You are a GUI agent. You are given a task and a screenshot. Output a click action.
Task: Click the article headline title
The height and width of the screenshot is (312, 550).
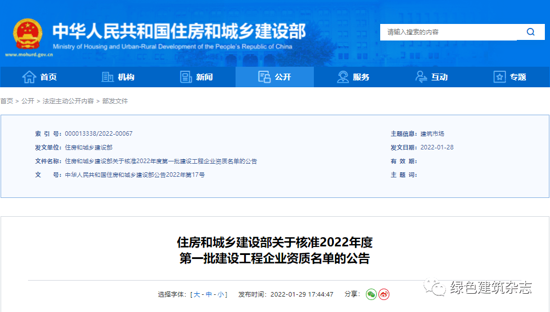click(x=274, y=250)
